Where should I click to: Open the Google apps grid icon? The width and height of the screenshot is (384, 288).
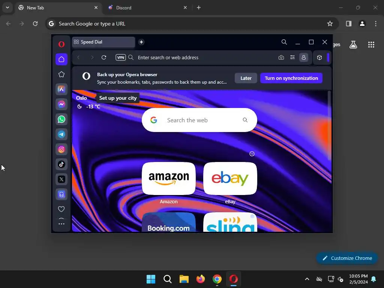[x=371, y=45]
